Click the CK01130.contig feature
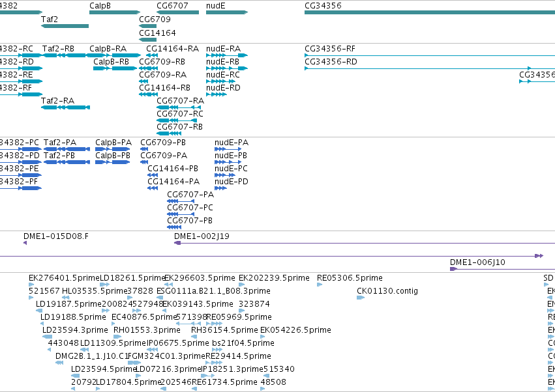 (x=361, y=298)
